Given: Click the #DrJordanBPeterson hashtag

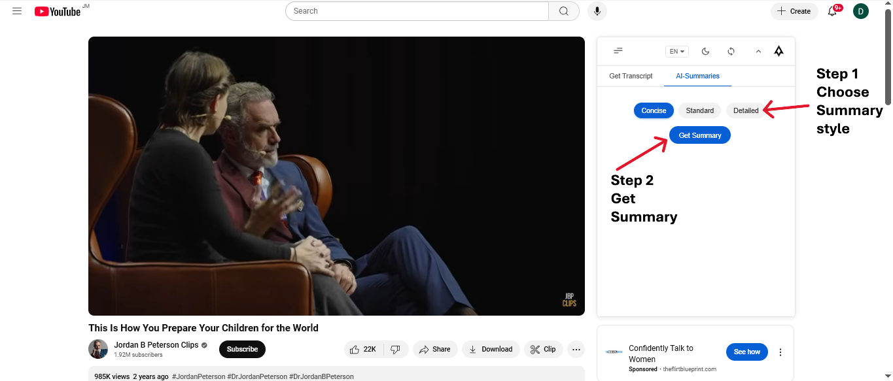Looking at the screenshot, I should (321, 376).
